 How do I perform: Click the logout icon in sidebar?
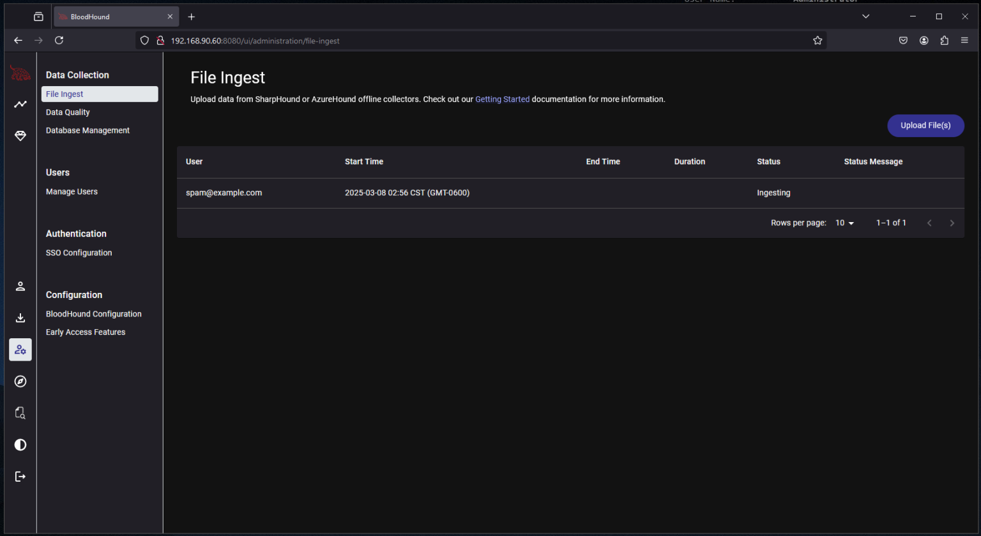[20, 477]
